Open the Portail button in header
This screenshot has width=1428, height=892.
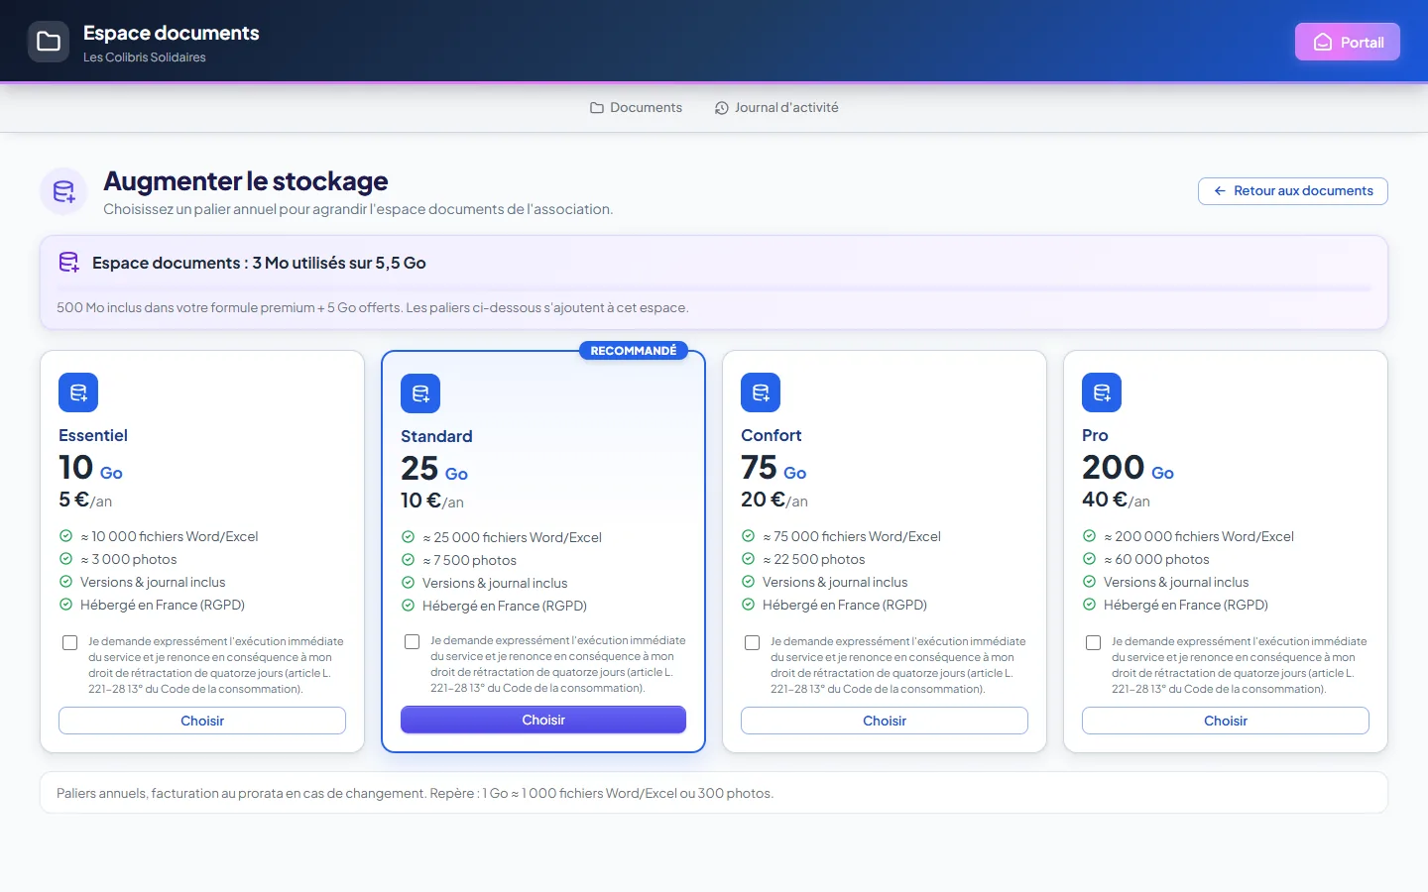pyautogui.click(x=1348, y=42)
